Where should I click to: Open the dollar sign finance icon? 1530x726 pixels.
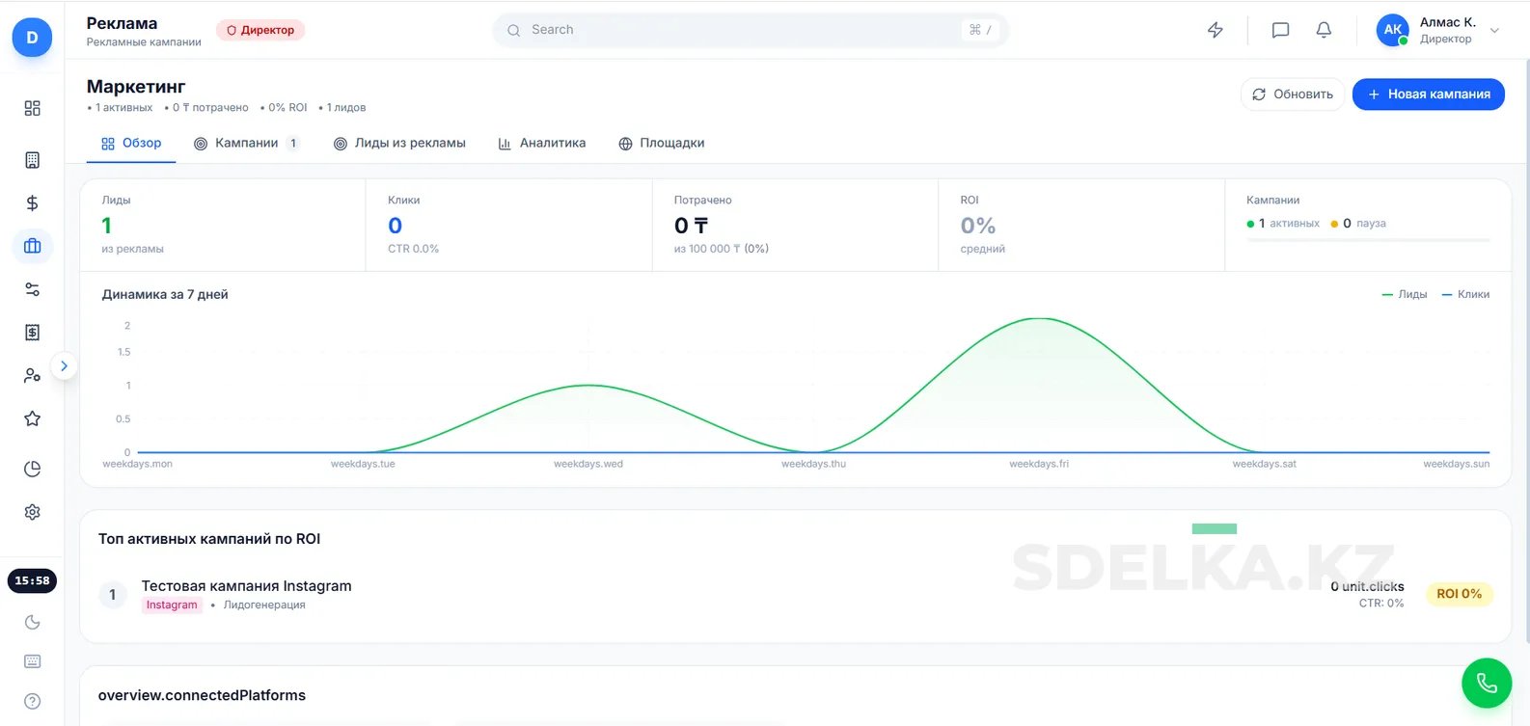pyautogui.click(x=32, y=202)
